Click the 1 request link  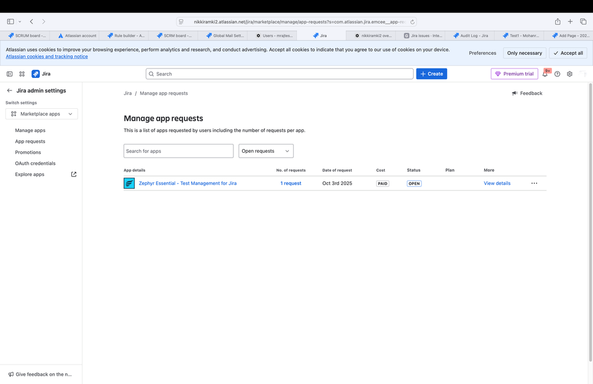click(290, 183)
